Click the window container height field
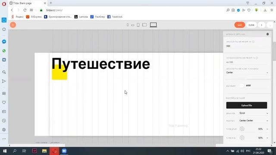 point(246,62)
